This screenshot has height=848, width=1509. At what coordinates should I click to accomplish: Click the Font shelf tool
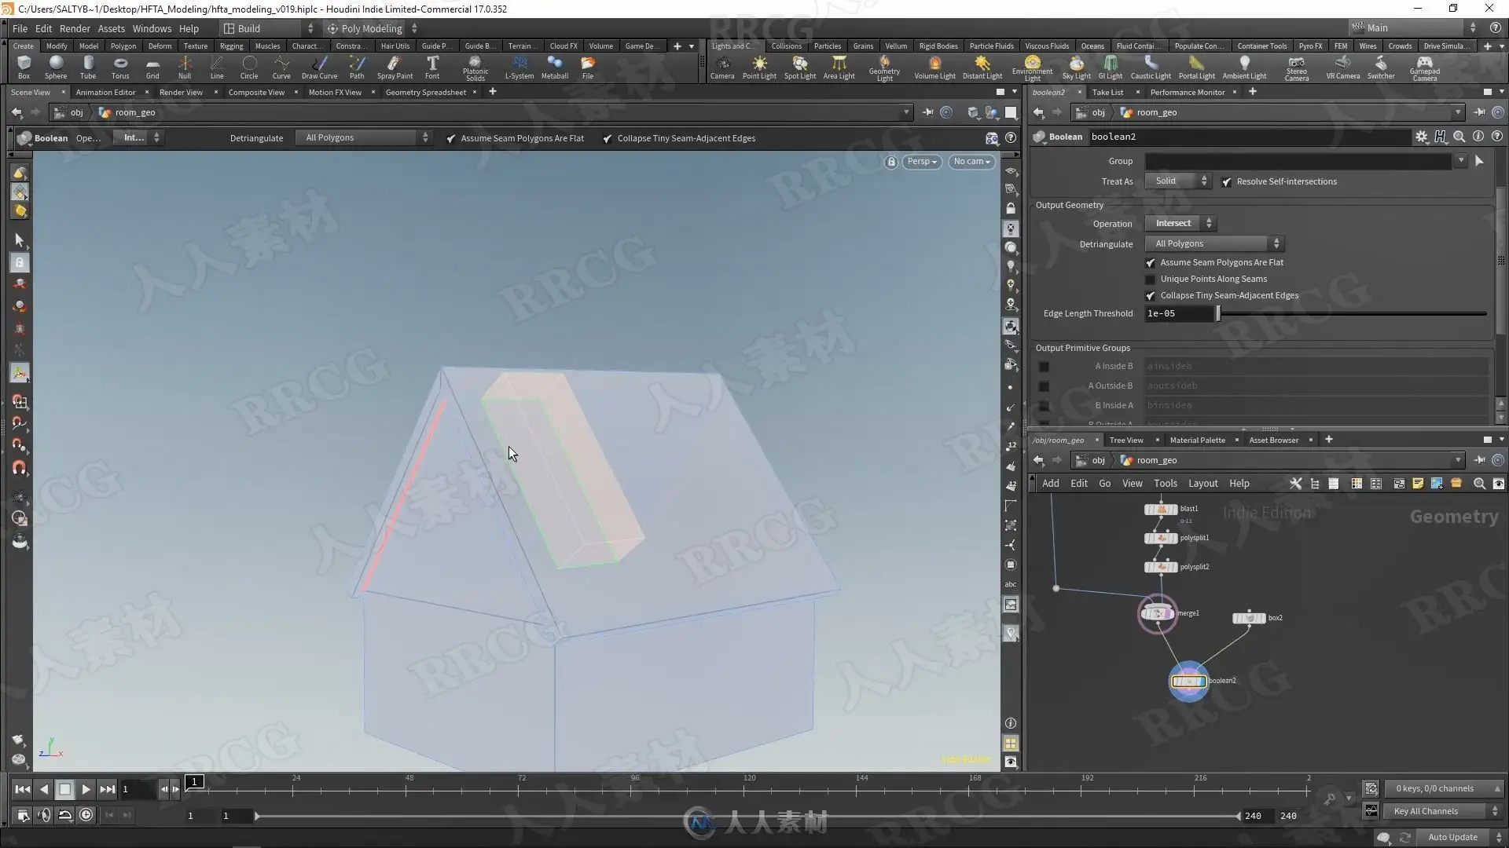click(x=432, y=67)
